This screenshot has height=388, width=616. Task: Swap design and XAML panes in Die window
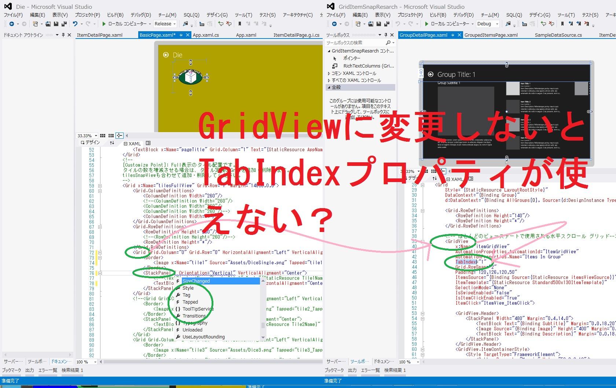112,143
